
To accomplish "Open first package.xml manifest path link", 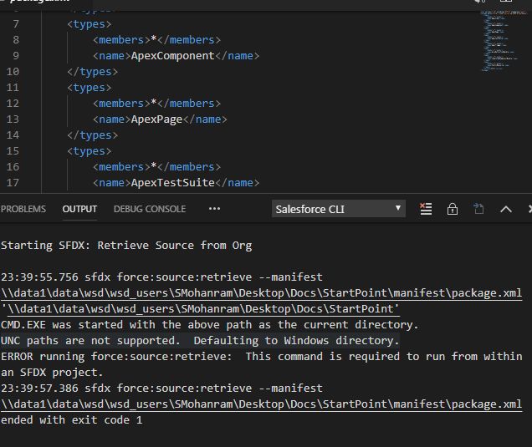I will 261,292.
